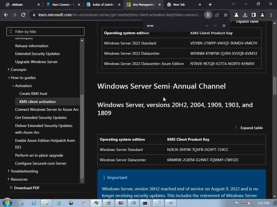Open Enable Azure Edition Hotpatch from ISO
This screenshot has width=277, height=207.
(x=45, y=144)
